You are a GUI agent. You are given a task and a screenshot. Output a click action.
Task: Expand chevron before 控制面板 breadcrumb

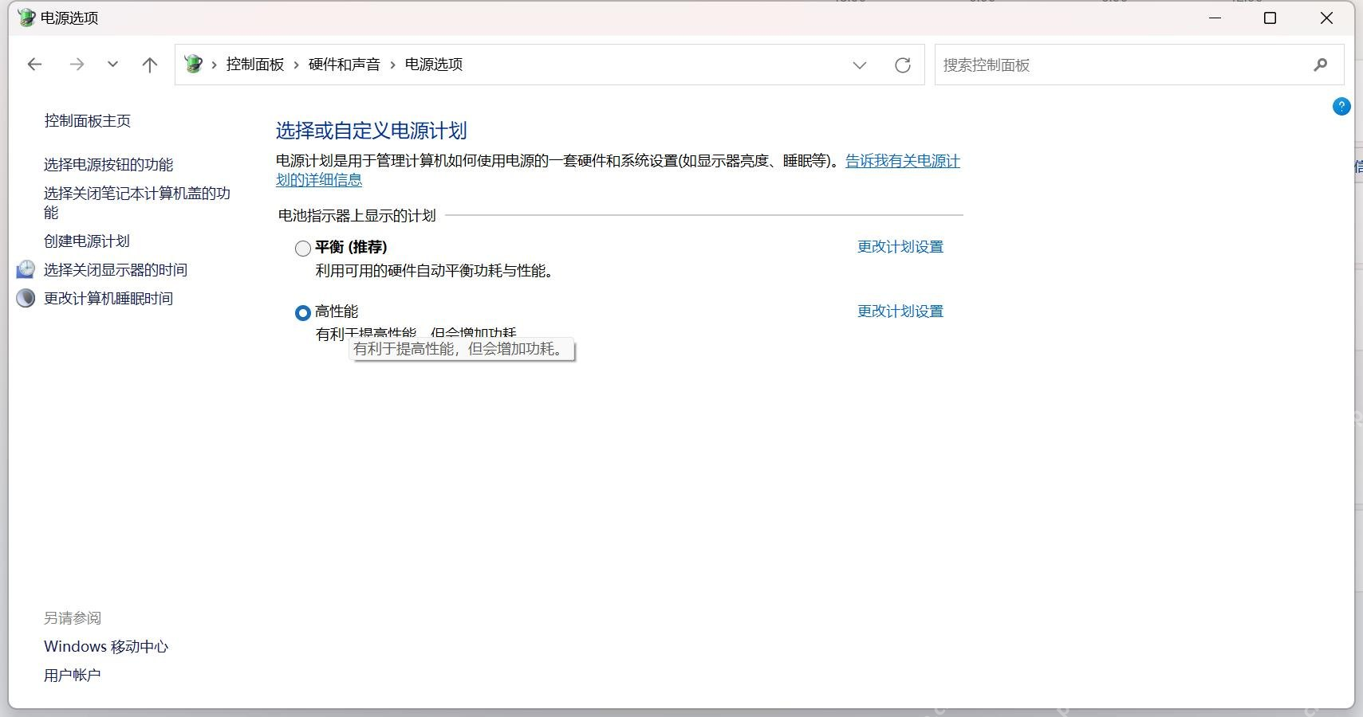215,65
